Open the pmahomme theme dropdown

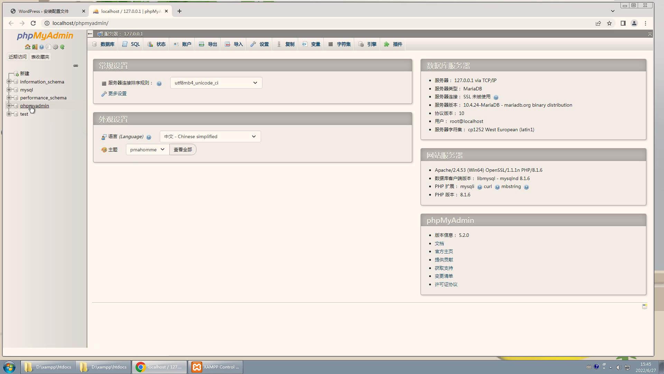[148, 150]
